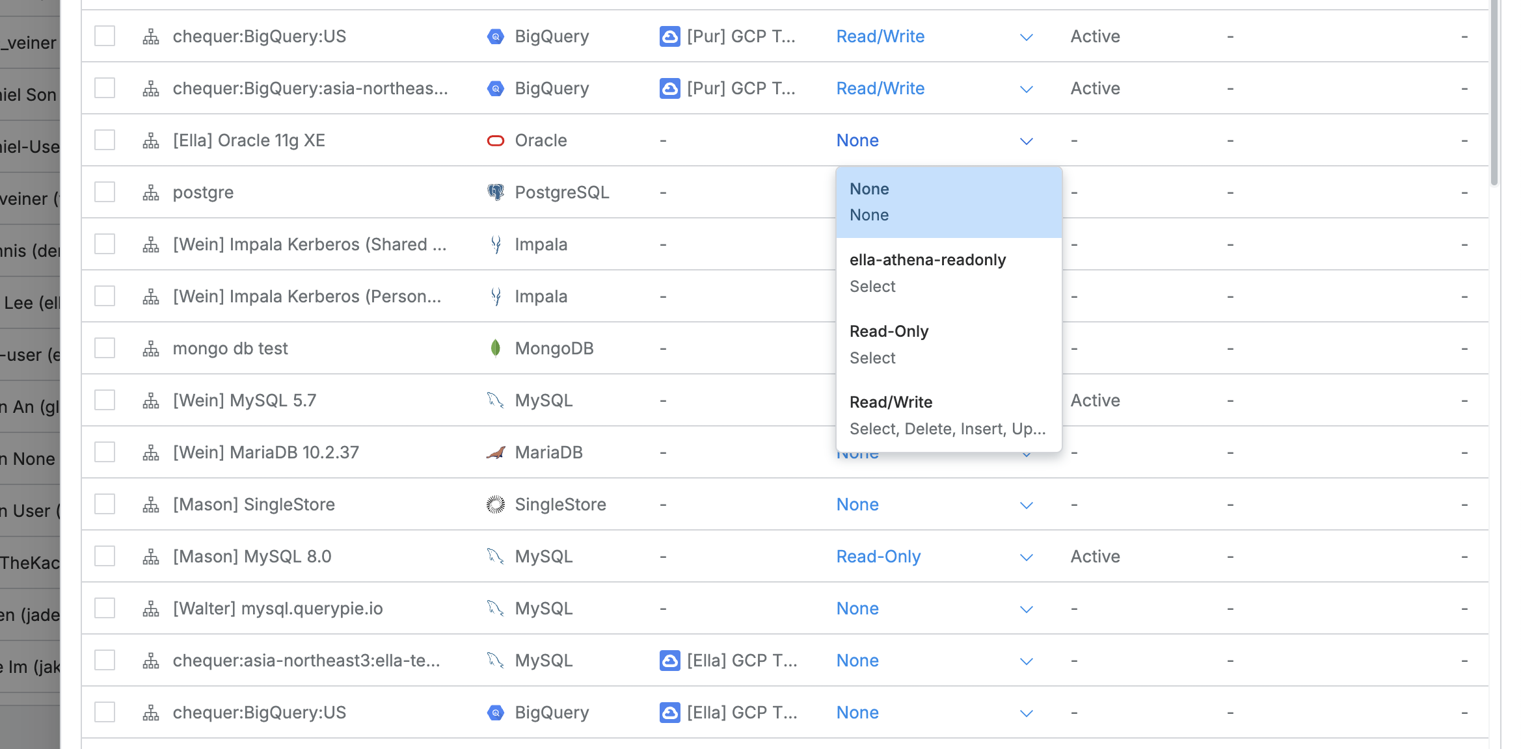Click cluster icon for [Mason] SingleStore
Viewport: 1521px width, 749px height.
(151, 505)
